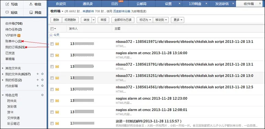Switch to the 欢迎页 tab
265x129 pixels.
pyautogui.click(x=61, y=4)
